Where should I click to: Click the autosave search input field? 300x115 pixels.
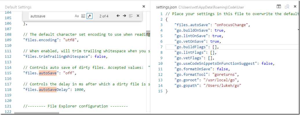click(x=51, y=16)
